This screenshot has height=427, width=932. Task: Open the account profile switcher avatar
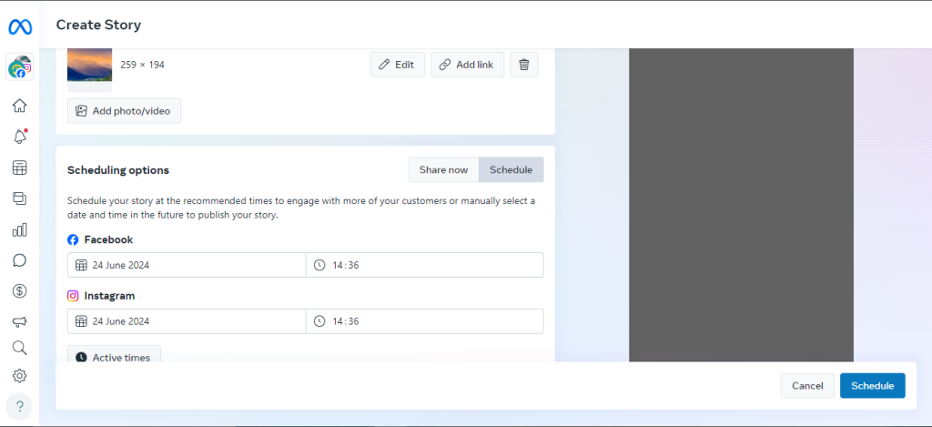coord(20,67)
